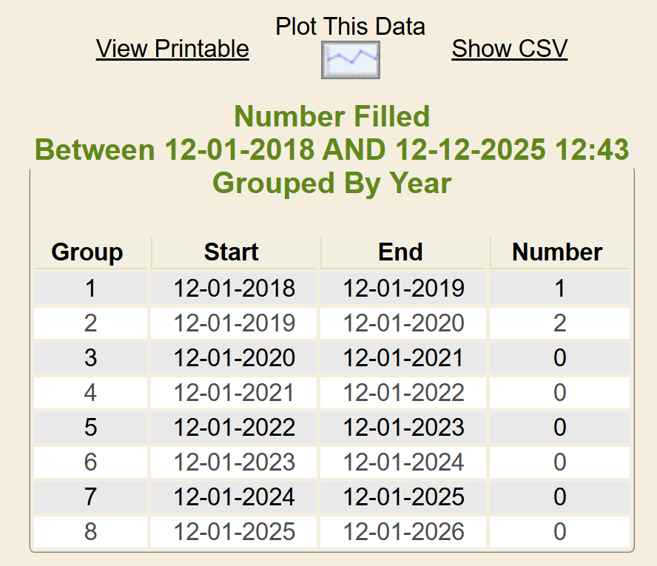Click the Grouped By Year heading
The height and width of the screenshot is (566, 657).
[331, 183]
